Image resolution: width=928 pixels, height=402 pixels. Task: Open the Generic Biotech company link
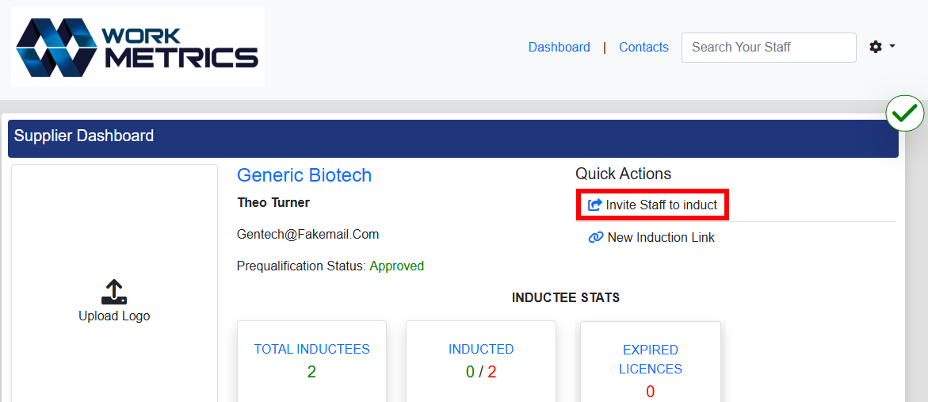(304, 175)
